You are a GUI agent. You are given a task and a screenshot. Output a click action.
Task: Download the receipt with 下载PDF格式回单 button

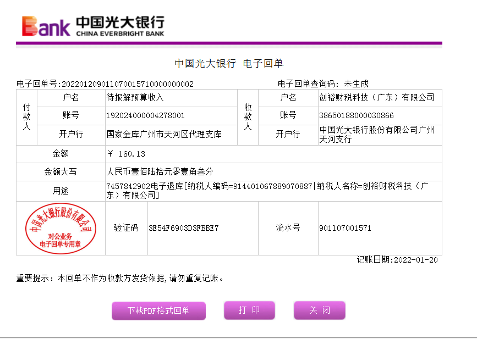[158, 310]
